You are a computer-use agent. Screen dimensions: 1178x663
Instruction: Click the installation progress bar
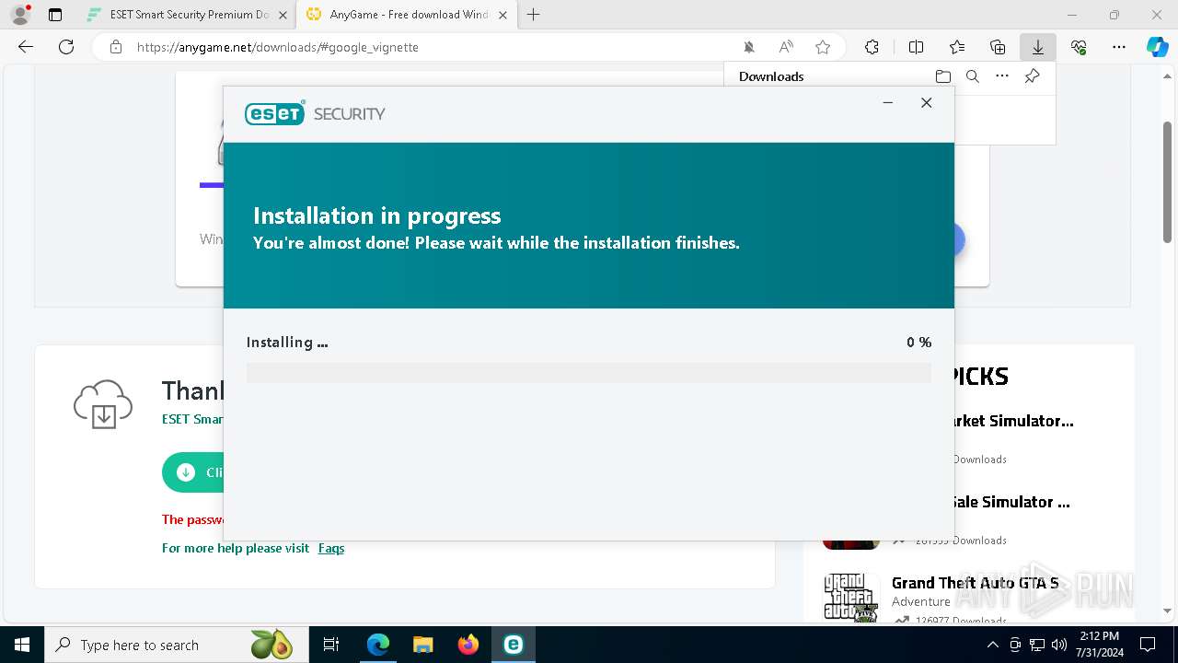[589, 373]
